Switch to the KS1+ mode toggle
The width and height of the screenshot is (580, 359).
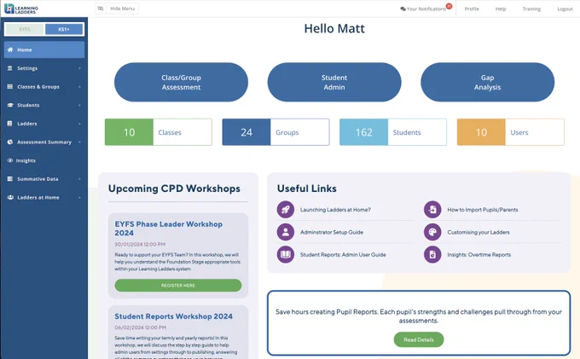64,29
